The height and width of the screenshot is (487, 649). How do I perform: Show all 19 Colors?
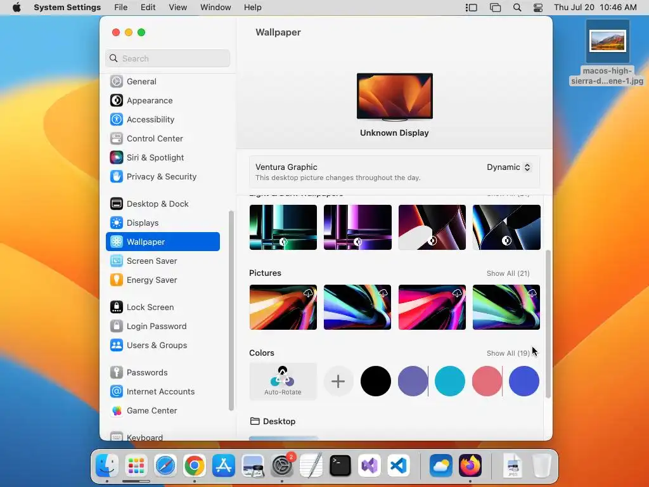point(508,353)
